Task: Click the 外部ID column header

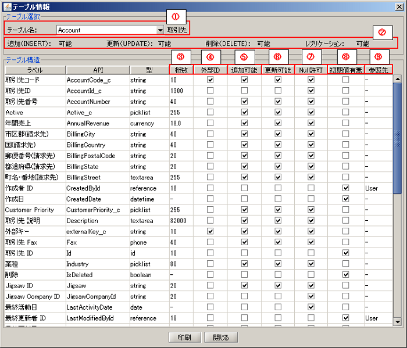Action: click(210, 70)
